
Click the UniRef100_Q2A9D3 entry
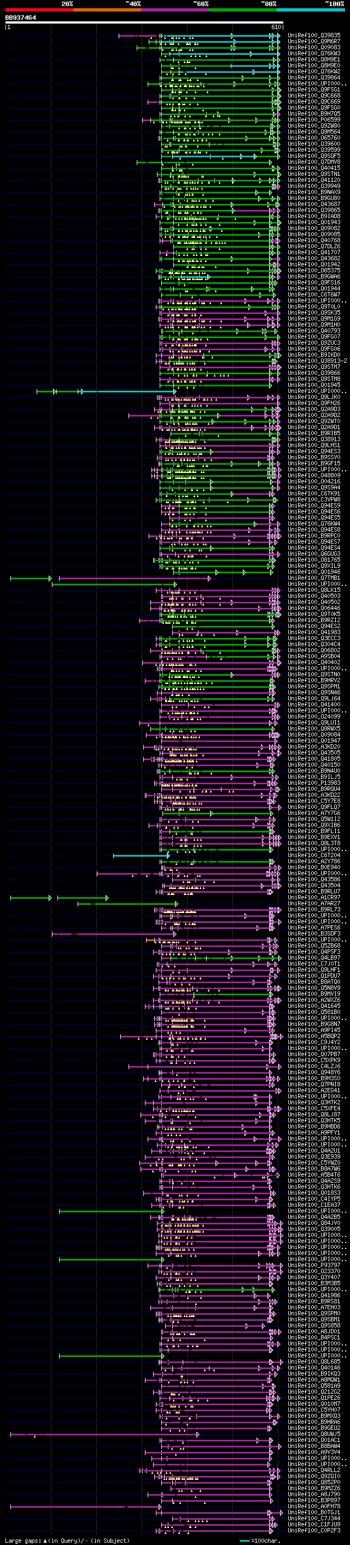pyautogui.click(x=314, y=409)
